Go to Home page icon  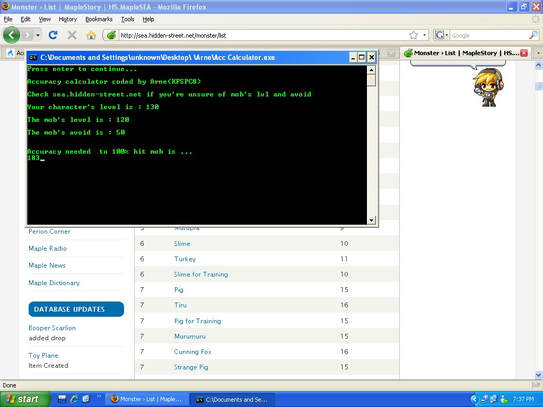tap(91, 35)
